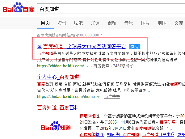Open the 7487条评价 link

[123, 66]
